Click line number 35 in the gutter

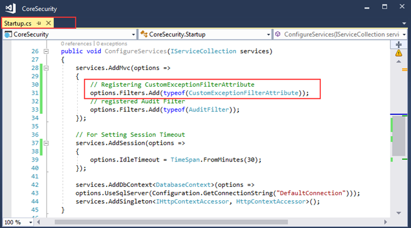pyautogui.click(x=35, y=127)
